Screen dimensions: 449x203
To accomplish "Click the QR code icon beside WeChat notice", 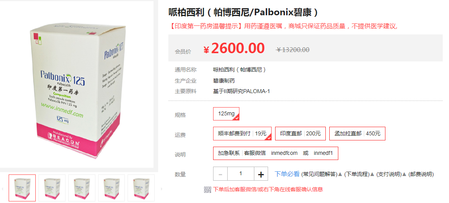I will click(x=207, y=190).
